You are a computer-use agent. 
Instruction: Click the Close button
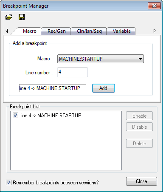141,181
